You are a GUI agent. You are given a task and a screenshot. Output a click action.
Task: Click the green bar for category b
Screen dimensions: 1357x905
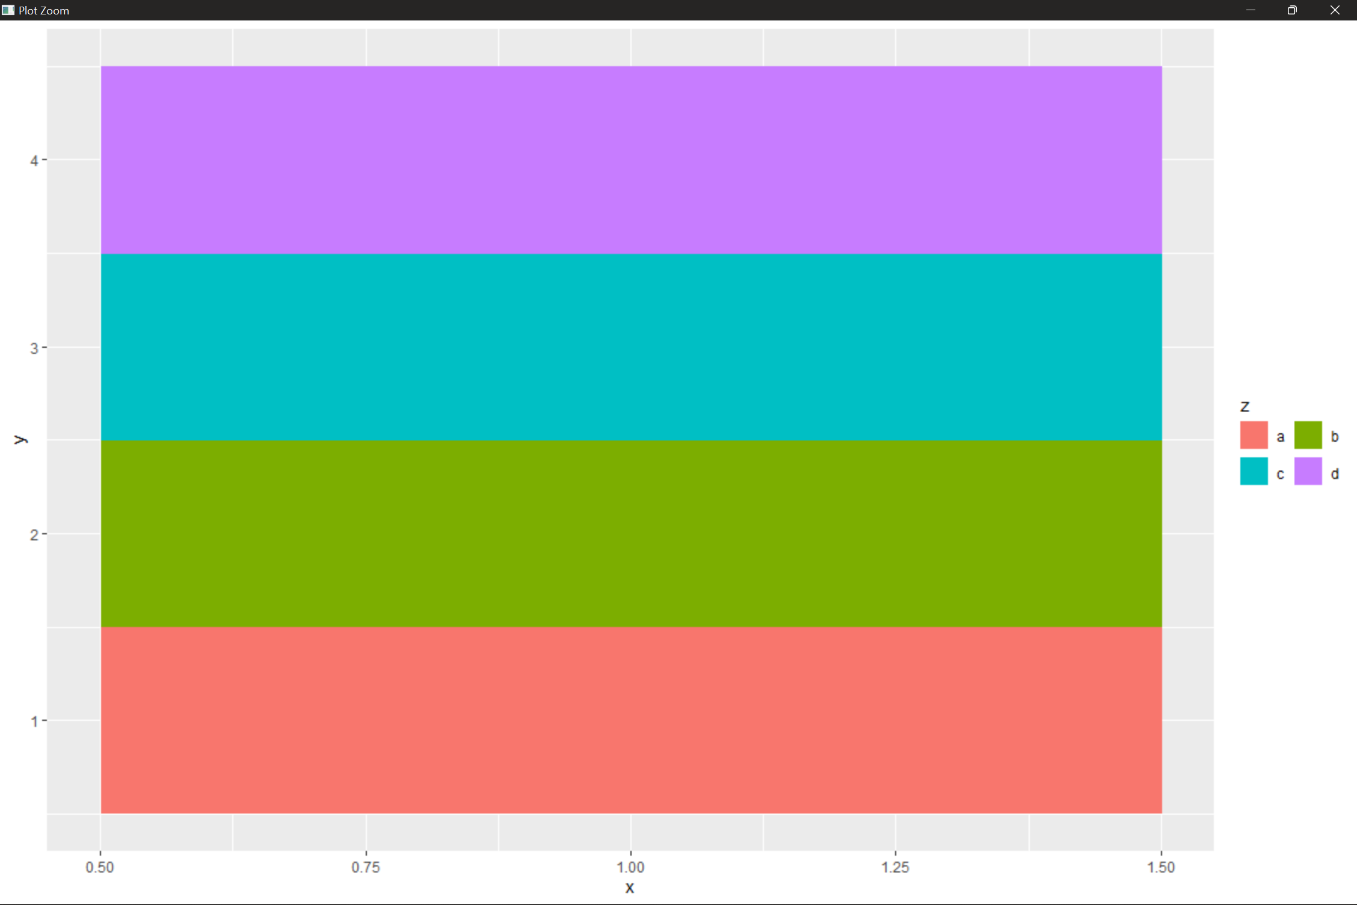632,530
